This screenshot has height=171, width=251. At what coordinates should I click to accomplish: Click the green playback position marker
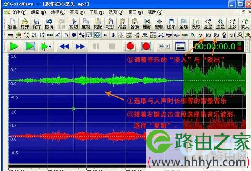73,109
